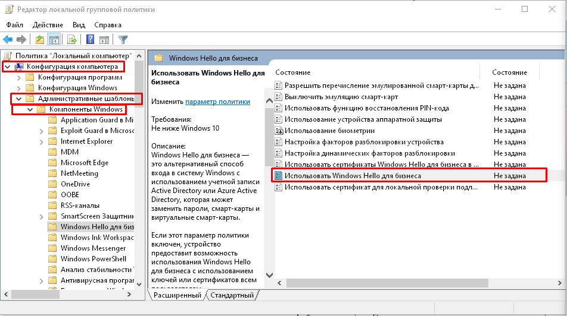Expand the 'Конфигурация Windows' node
Image resolution: width=567 pixels, height=316 pixels.
click(x=19, y=88)
